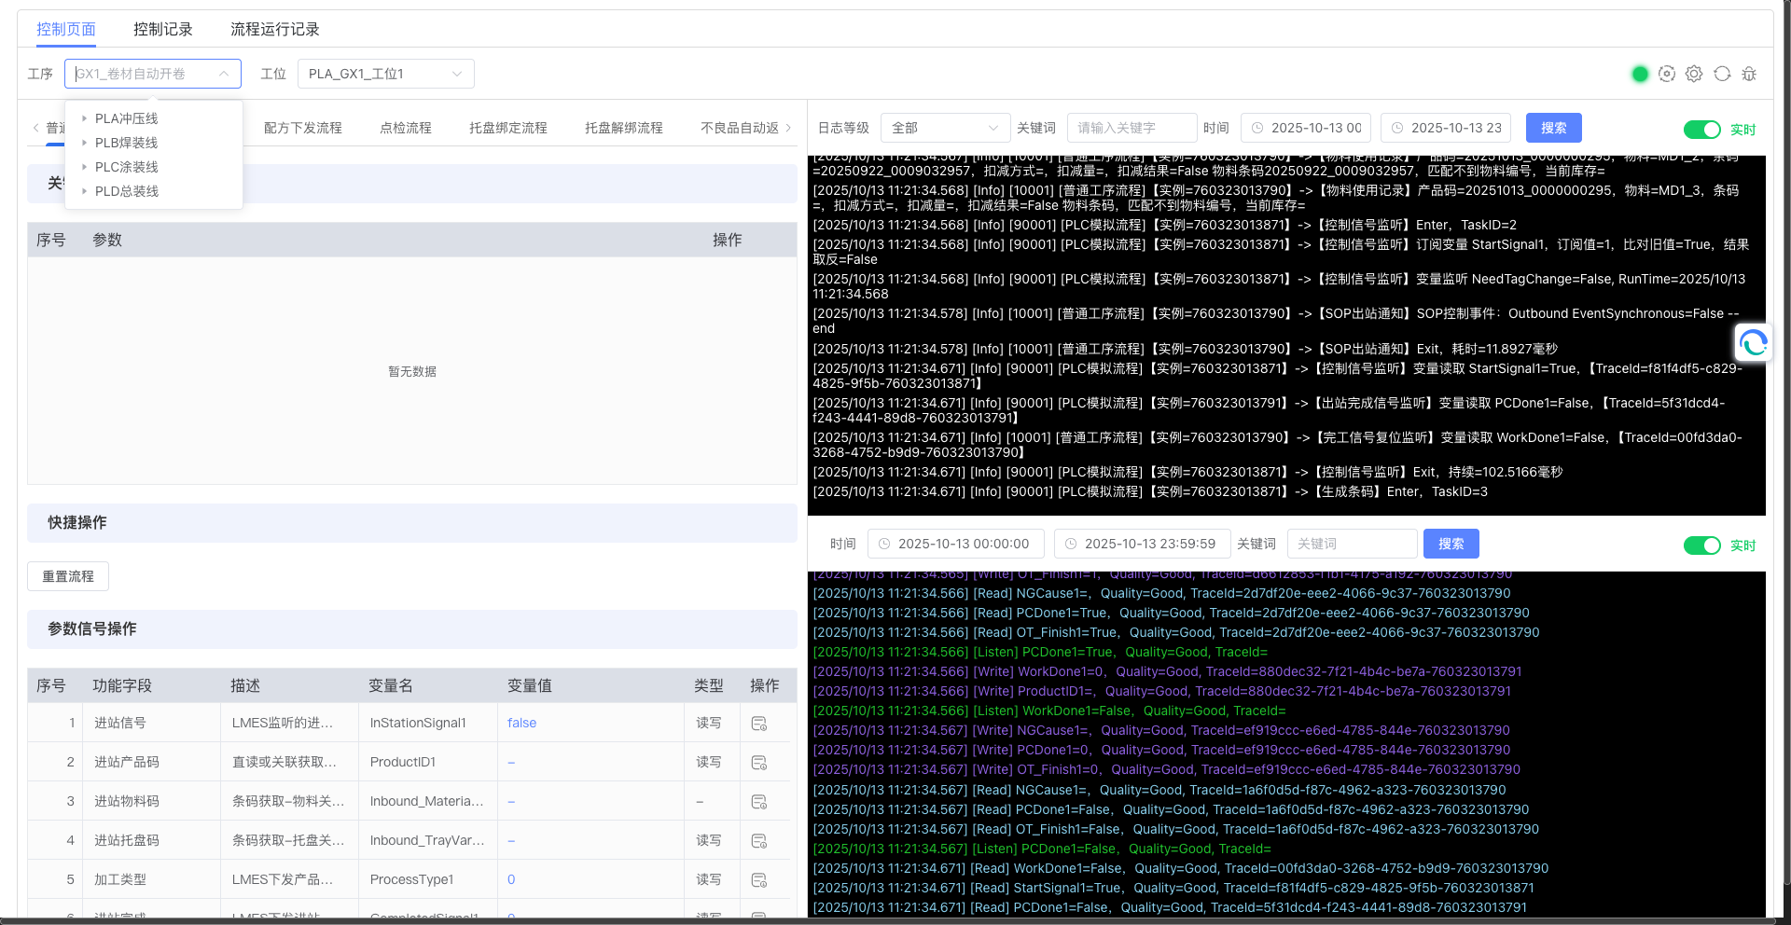
Task: Click the 重置流程 button
Action: click(x=68, y=576)
